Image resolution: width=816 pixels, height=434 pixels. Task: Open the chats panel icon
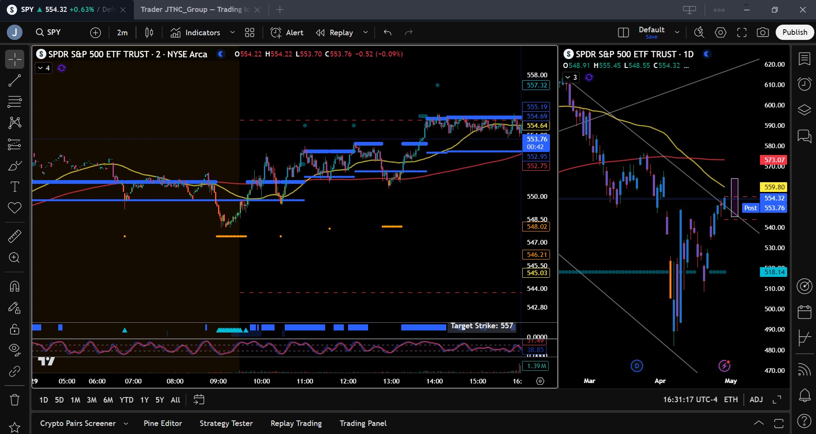click(804, 136)
